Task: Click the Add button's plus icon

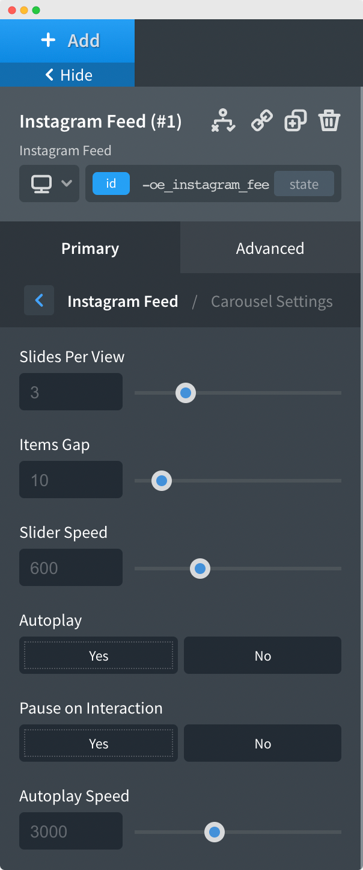Action: 47,40
